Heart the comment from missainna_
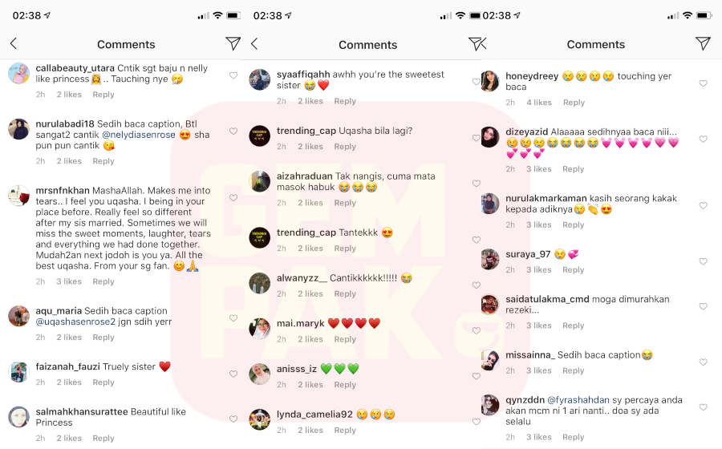Viewport: 722px width, 449px height. (x=703, y=362)
